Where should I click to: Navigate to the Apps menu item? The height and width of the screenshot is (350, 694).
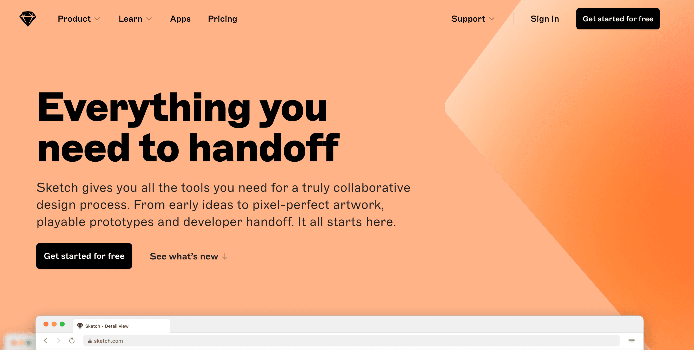coord(180,19)
